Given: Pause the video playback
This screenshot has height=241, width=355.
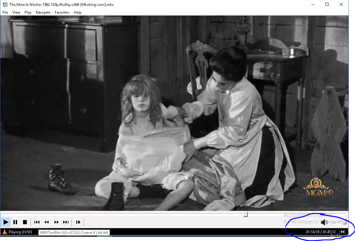Looking at the screenshot, I should 15,222.
